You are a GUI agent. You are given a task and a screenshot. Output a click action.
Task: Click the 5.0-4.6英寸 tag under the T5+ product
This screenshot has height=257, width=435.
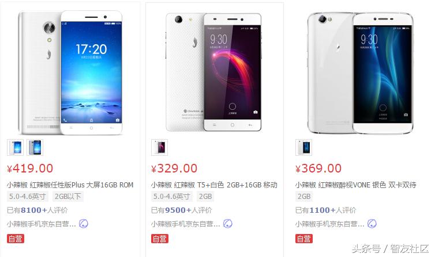(171, 197)
